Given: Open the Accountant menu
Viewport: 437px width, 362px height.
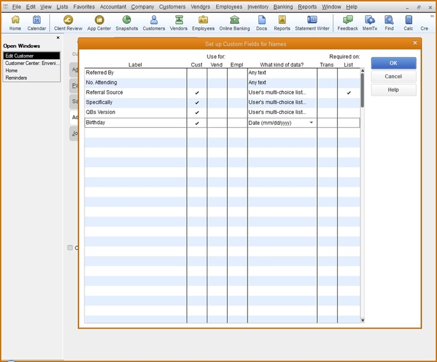Looking at the screenshot, I should click(x=113, y=7).
